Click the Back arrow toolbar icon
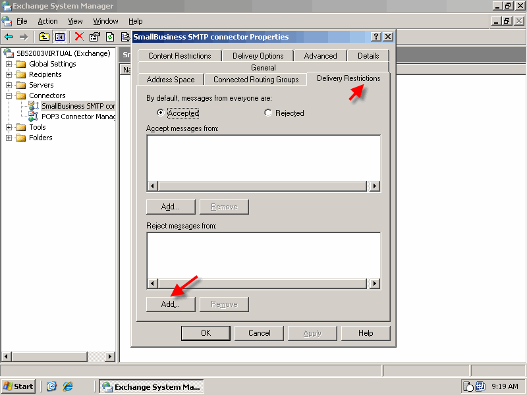 tap(9, 37)
